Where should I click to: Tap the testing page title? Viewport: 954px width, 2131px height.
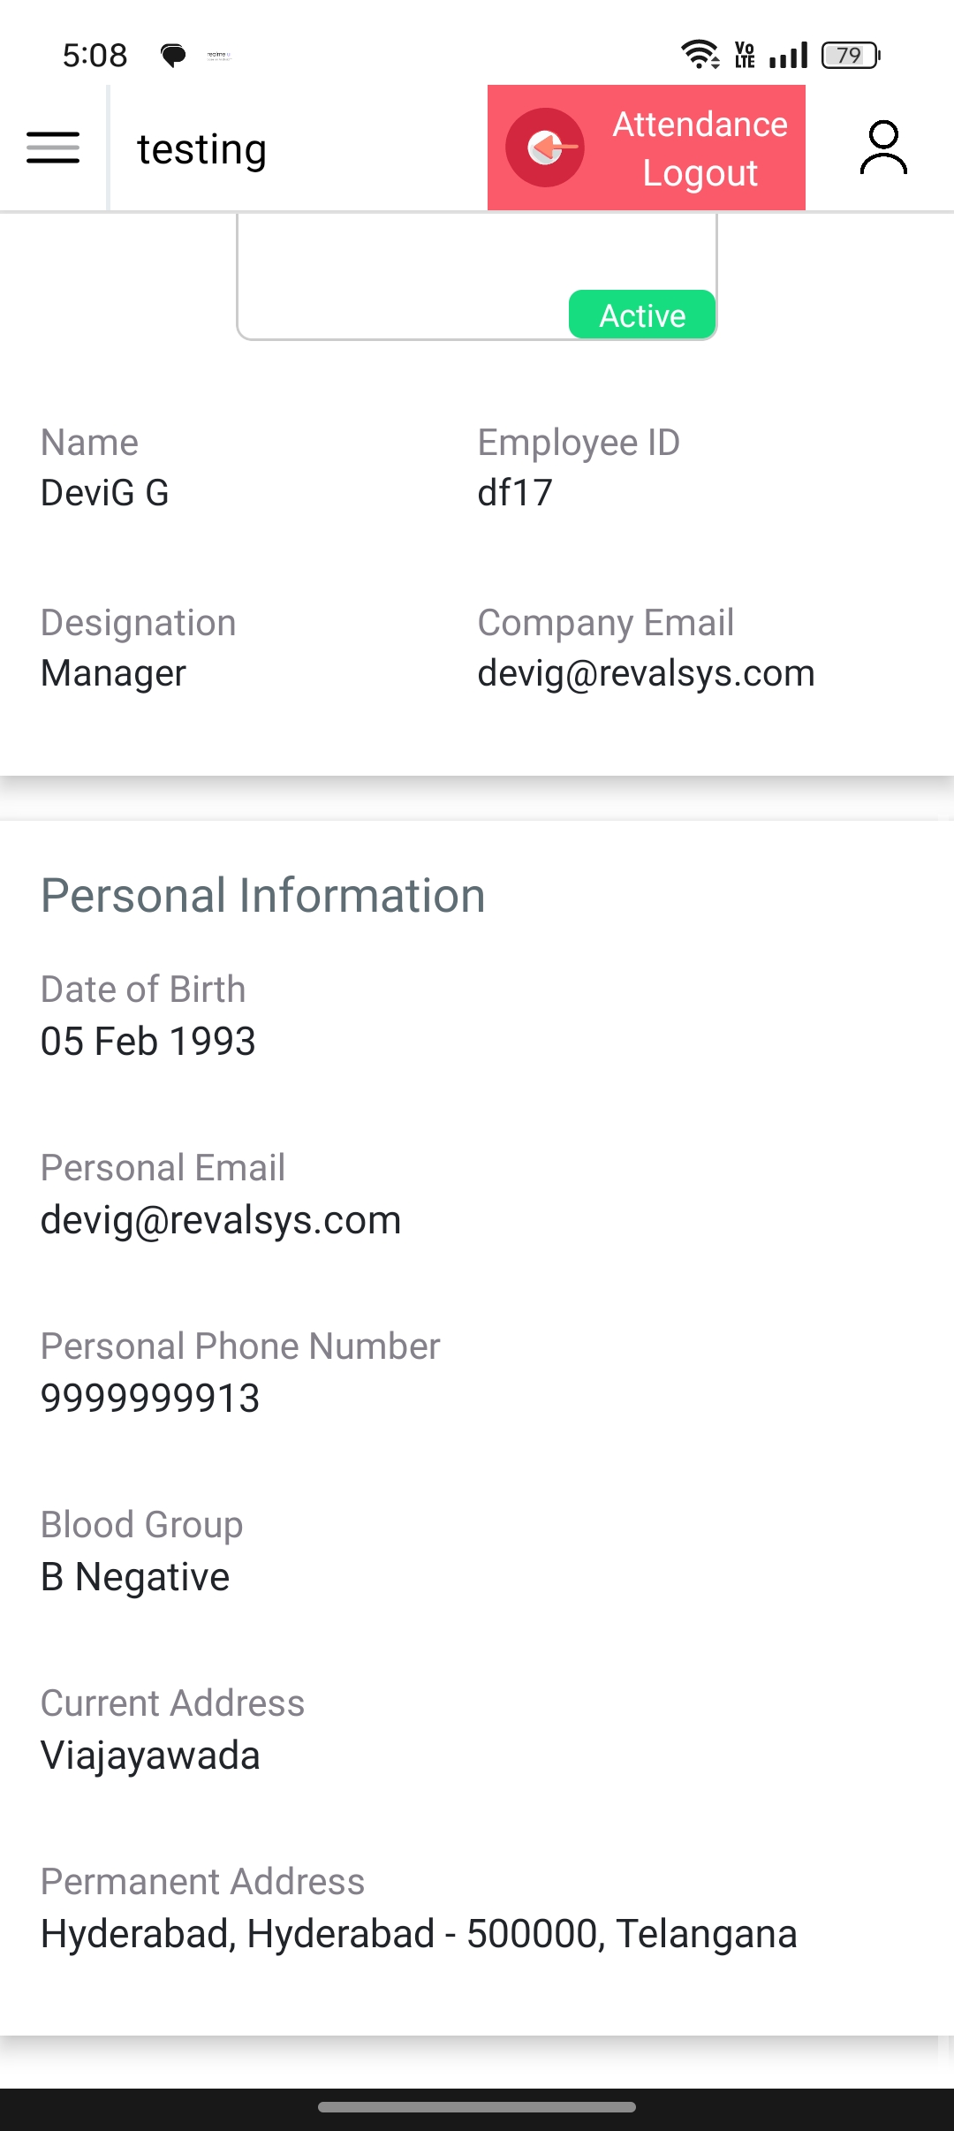(201, 149)
